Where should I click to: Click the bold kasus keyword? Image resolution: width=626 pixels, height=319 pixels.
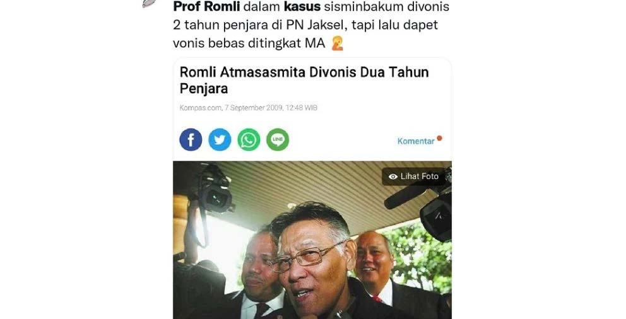click(x=302, y=6)
